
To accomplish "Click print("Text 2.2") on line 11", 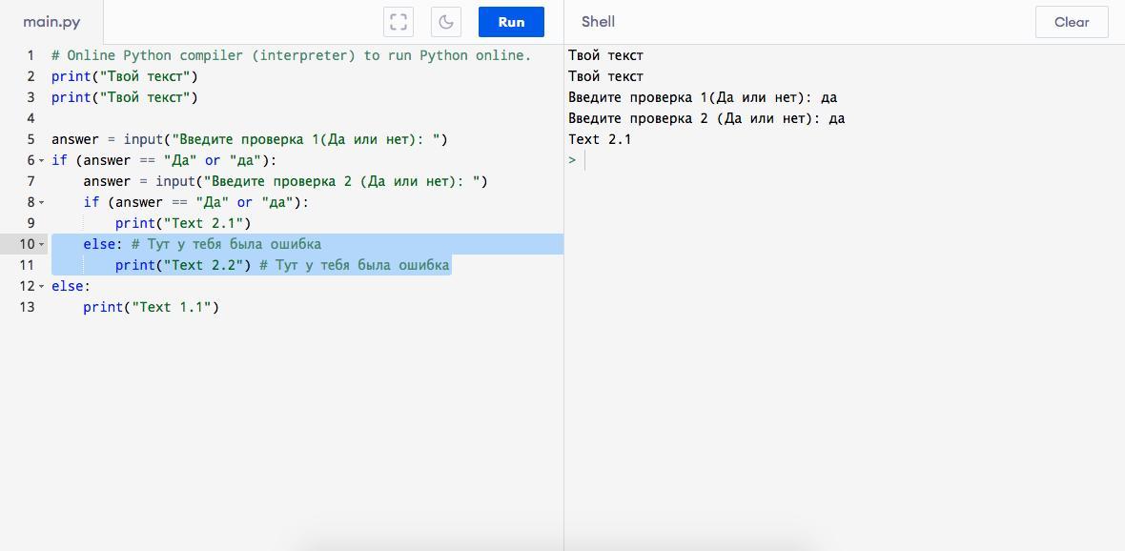I will (x=183, y=265).
